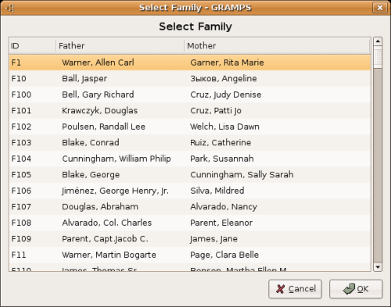
Task: Click the green OK button icon
Action: pyautogui.click(x=349, y=289)
